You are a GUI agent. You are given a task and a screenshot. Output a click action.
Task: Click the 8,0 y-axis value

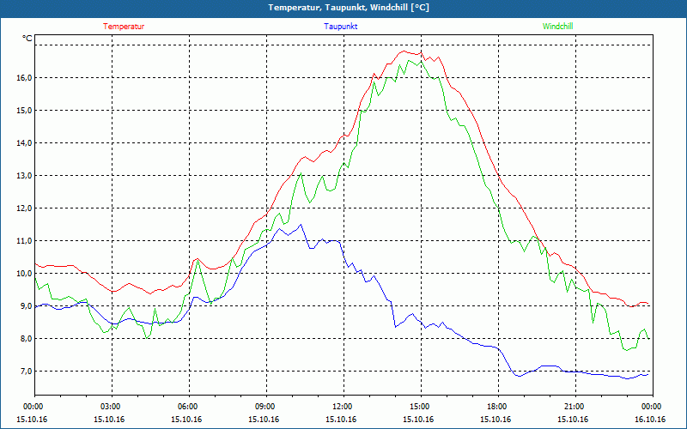click(27, 339)
